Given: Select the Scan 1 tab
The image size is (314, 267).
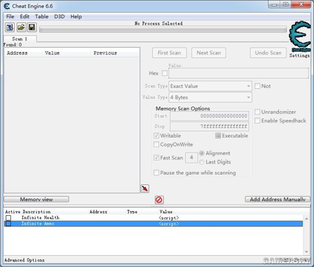Looking at the screenshot, I should coord(20,39).
